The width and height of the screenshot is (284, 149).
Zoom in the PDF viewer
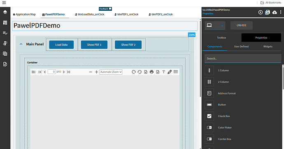tap(97, 72)
